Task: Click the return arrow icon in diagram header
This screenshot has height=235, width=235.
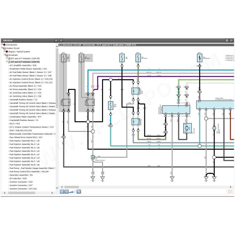Action: (x=231, y=41)
